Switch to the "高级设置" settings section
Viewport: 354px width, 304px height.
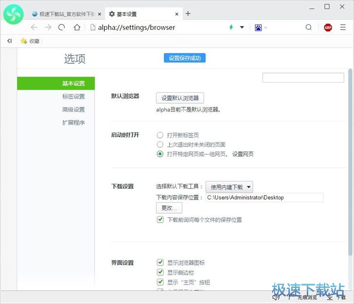(x=73, y=110)
